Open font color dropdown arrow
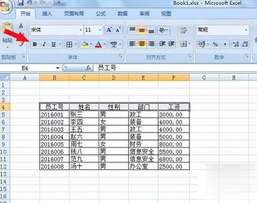Viewport: 257px width, 203px height. 105,44
